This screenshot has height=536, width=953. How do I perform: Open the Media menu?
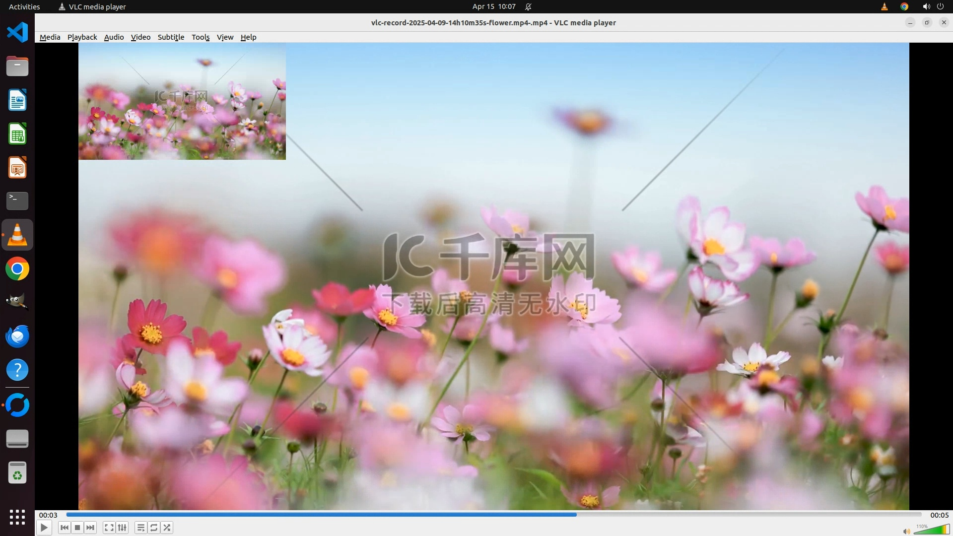point(50,37)
